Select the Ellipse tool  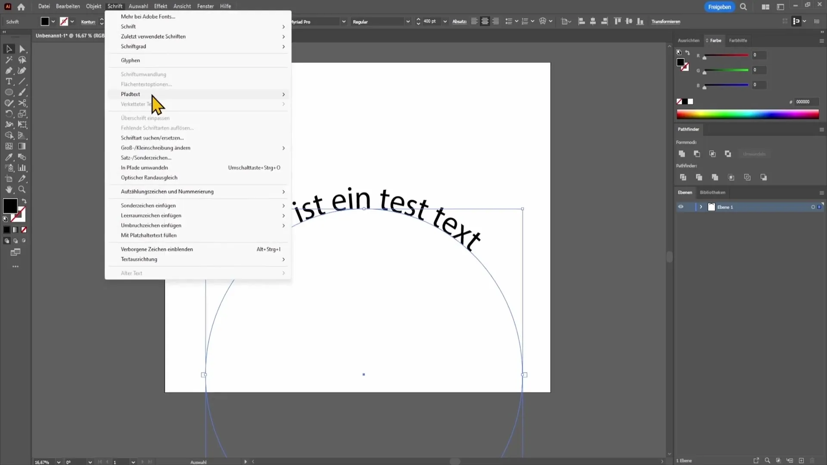(9, 92)
